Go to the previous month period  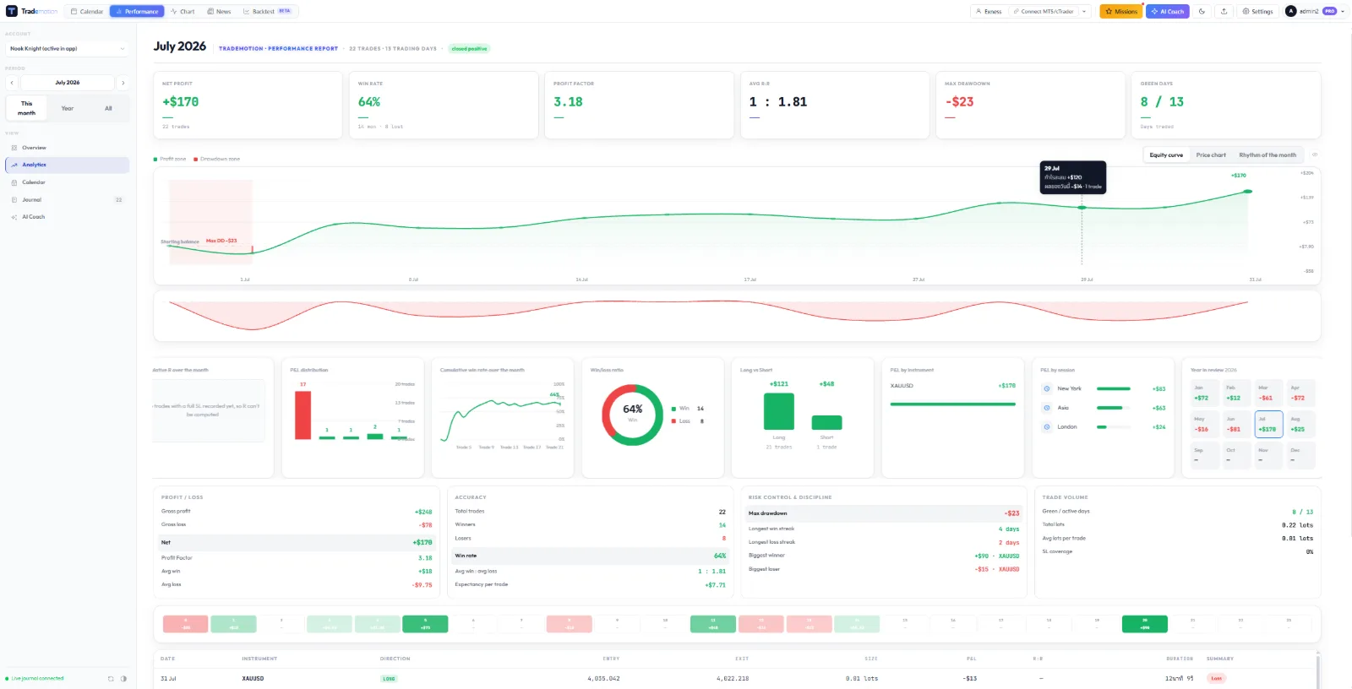(12, 83)
